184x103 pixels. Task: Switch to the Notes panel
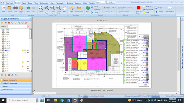pyautogui.click(x=16, y=87)
